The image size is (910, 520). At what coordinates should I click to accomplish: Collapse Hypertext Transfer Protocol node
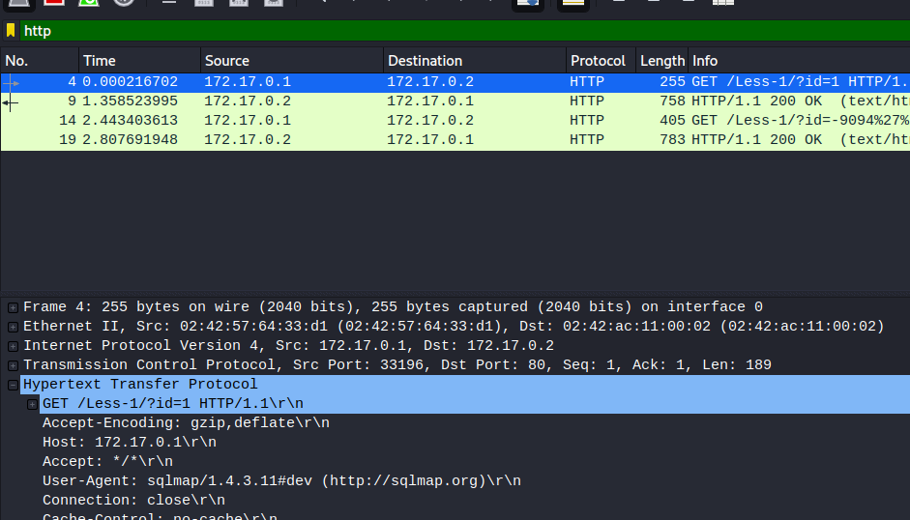click(13, 385)
